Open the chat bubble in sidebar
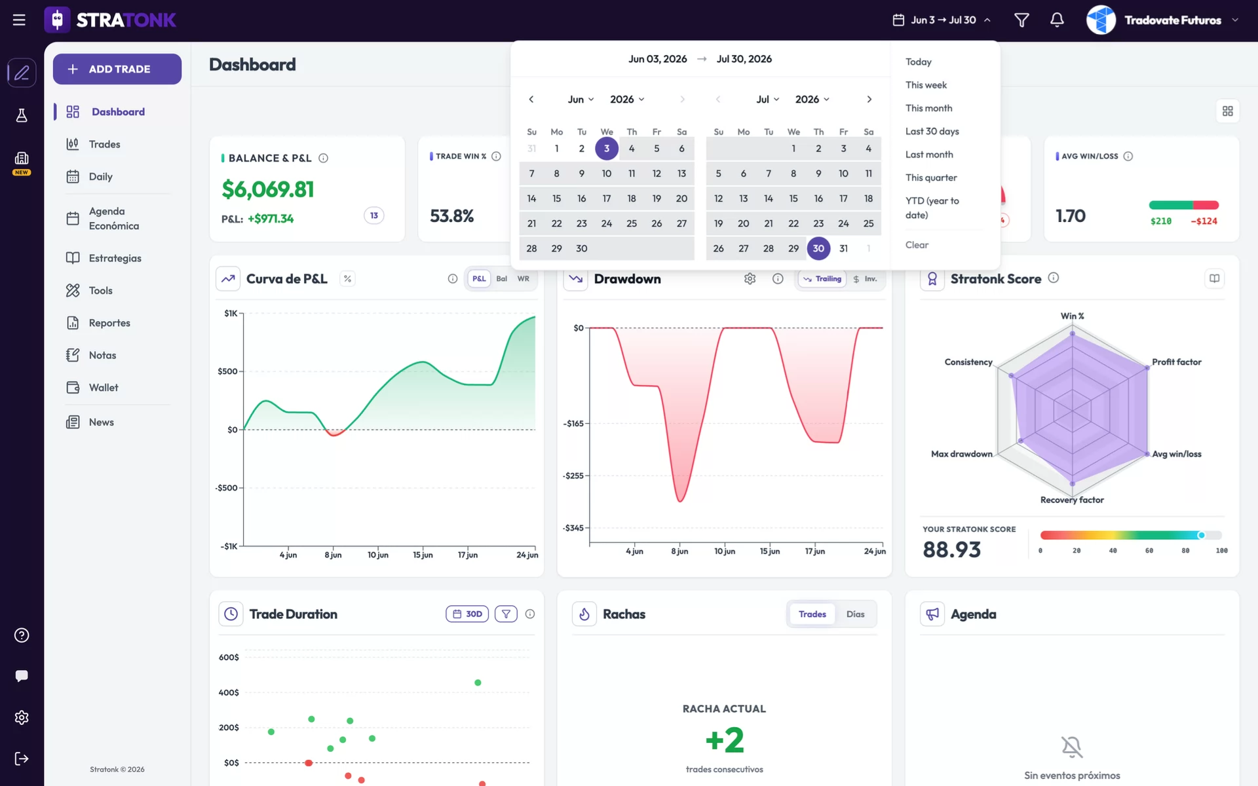Viewport: 1258px width, 786px height. (x=22, y=675)
